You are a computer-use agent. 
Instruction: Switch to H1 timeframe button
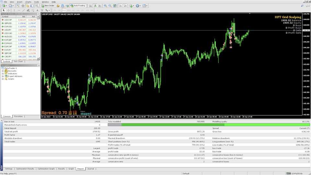tap(73, 10)
